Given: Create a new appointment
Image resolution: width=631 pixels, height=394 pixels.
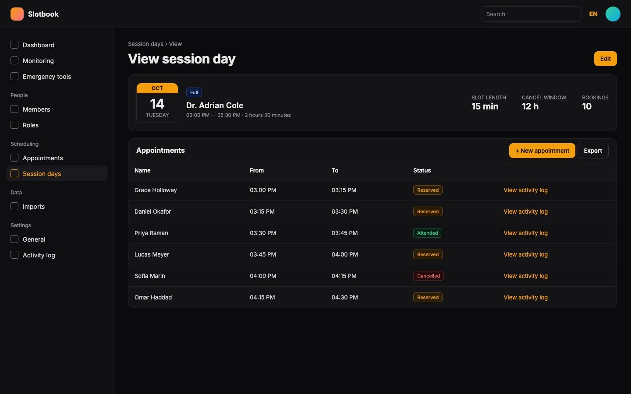Looking at the screenshot, I should (542, 151).
